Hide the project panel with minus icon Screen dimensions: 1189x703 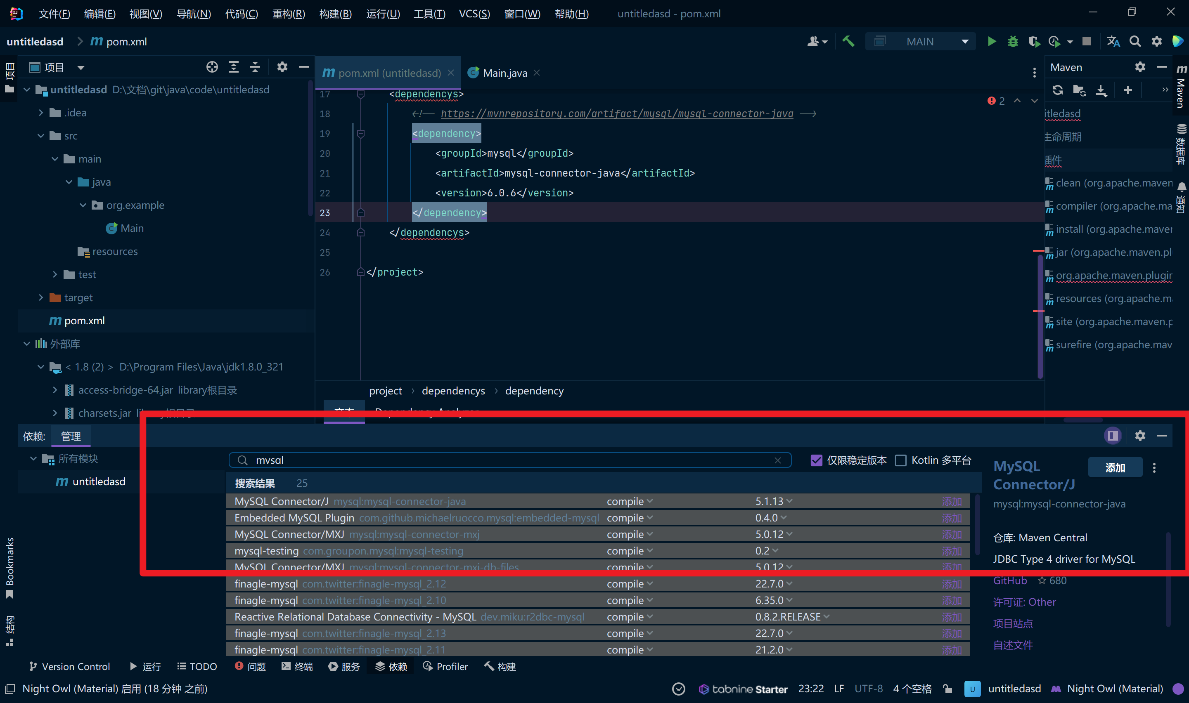point(304,67)
